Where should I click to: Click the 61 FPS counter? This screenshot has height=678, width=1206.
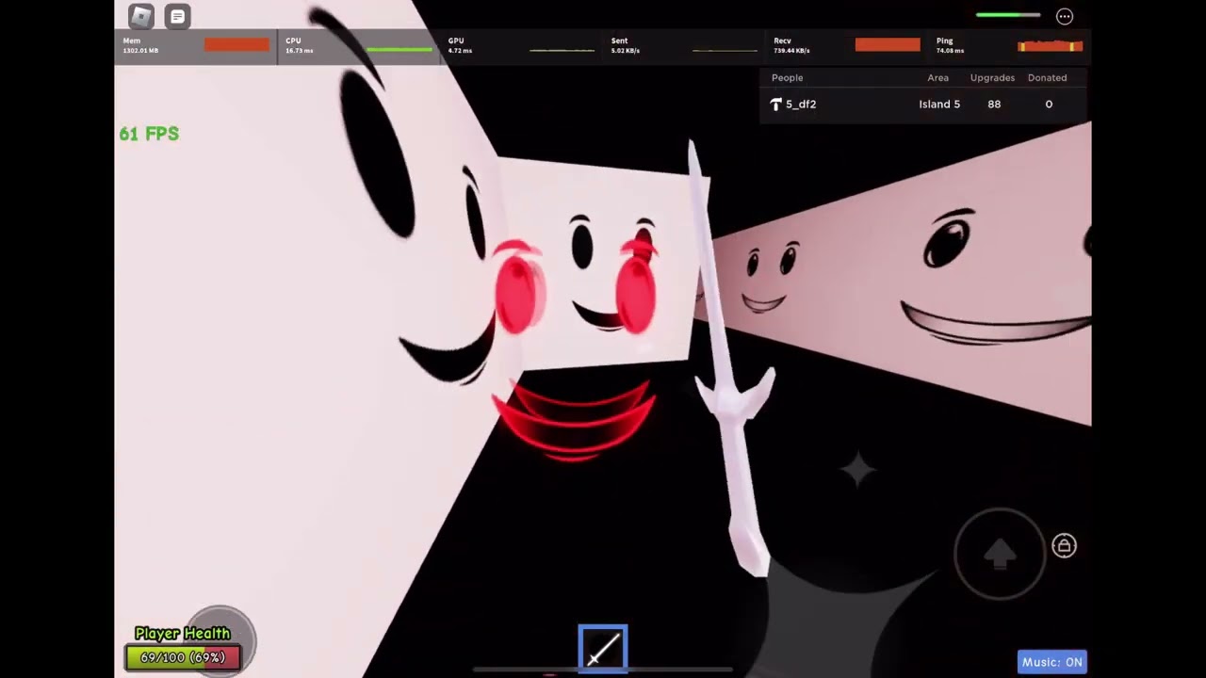[149, 134]
